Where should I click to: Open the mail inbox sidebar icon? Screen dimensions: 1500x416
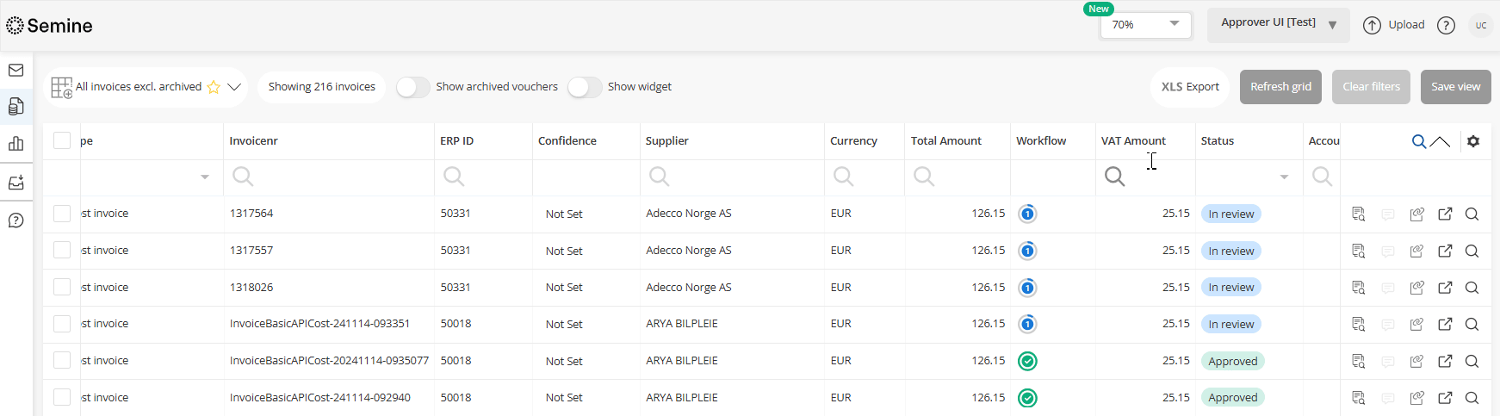[x=15, y=71]
